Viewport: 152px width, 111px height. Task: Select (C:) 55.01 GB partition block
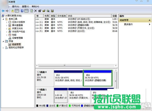click(x=68, y=78)
